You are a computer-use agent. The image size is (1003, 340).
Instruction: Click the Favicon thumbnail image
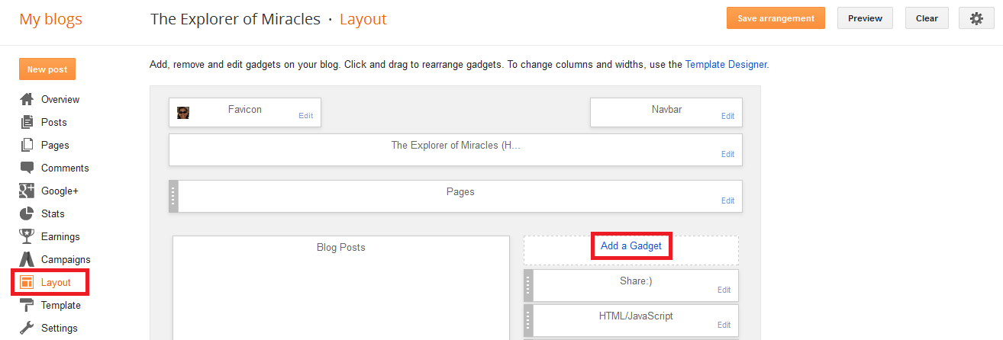tap(183, 113)
